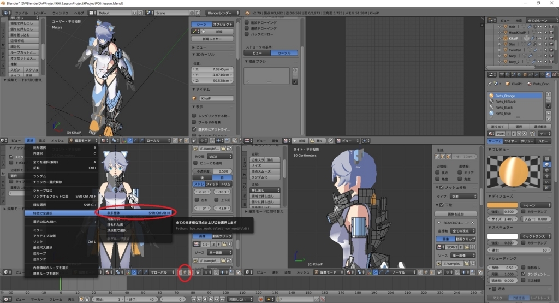559x303 pixels.
Task: Open mesh analysis タイプ 交差 dropdown
Action: click(463, 197)
